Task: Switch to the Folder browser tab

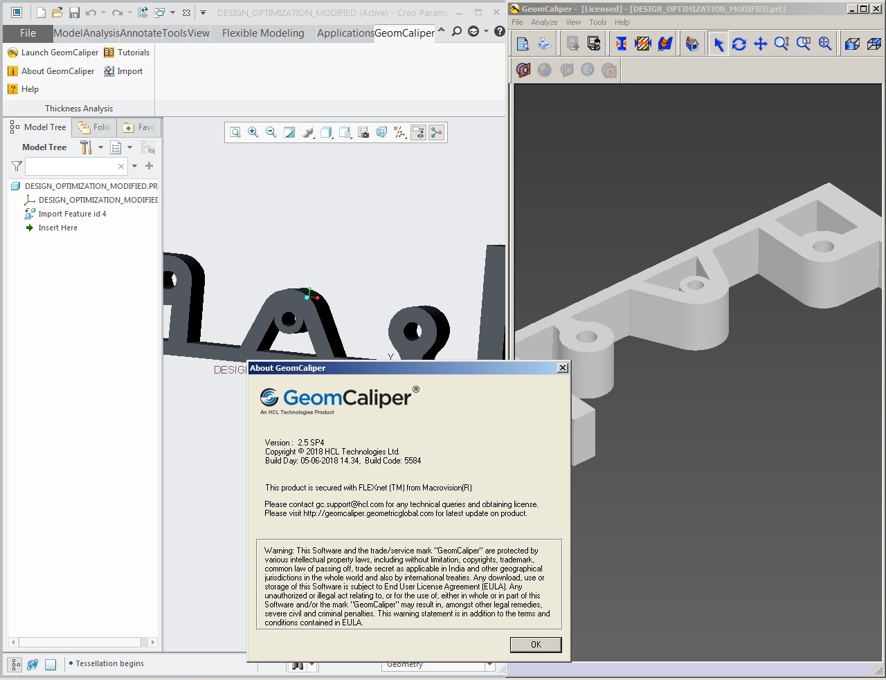Action: tap(94, 127)
